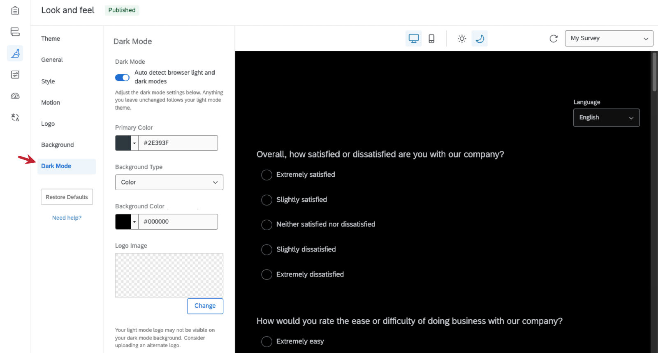Switch preview to desktop view
This screenshot has width=658, height=353.
click(414, 39)
